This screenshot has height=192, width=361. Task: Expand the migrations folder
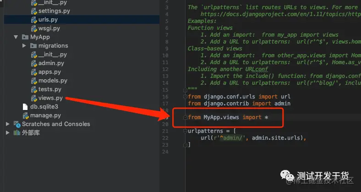click(24, 45)
